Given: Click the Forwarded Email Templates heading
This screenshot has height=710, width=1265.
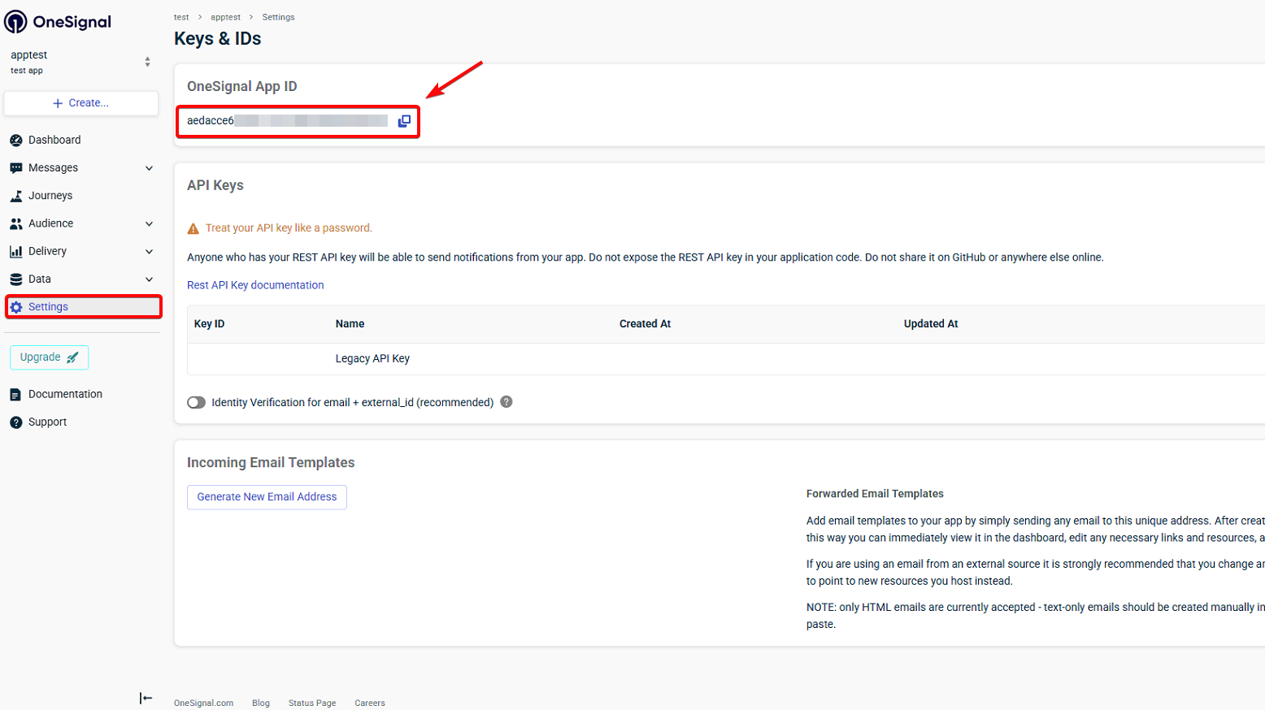Looking at the screenshot, I should (x=875, y=494).
